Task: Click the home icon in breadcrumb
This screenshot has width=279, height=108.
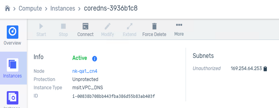Action: [7, 8]
